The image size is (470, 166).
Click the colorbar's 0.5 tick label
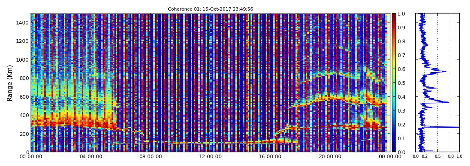401,83
